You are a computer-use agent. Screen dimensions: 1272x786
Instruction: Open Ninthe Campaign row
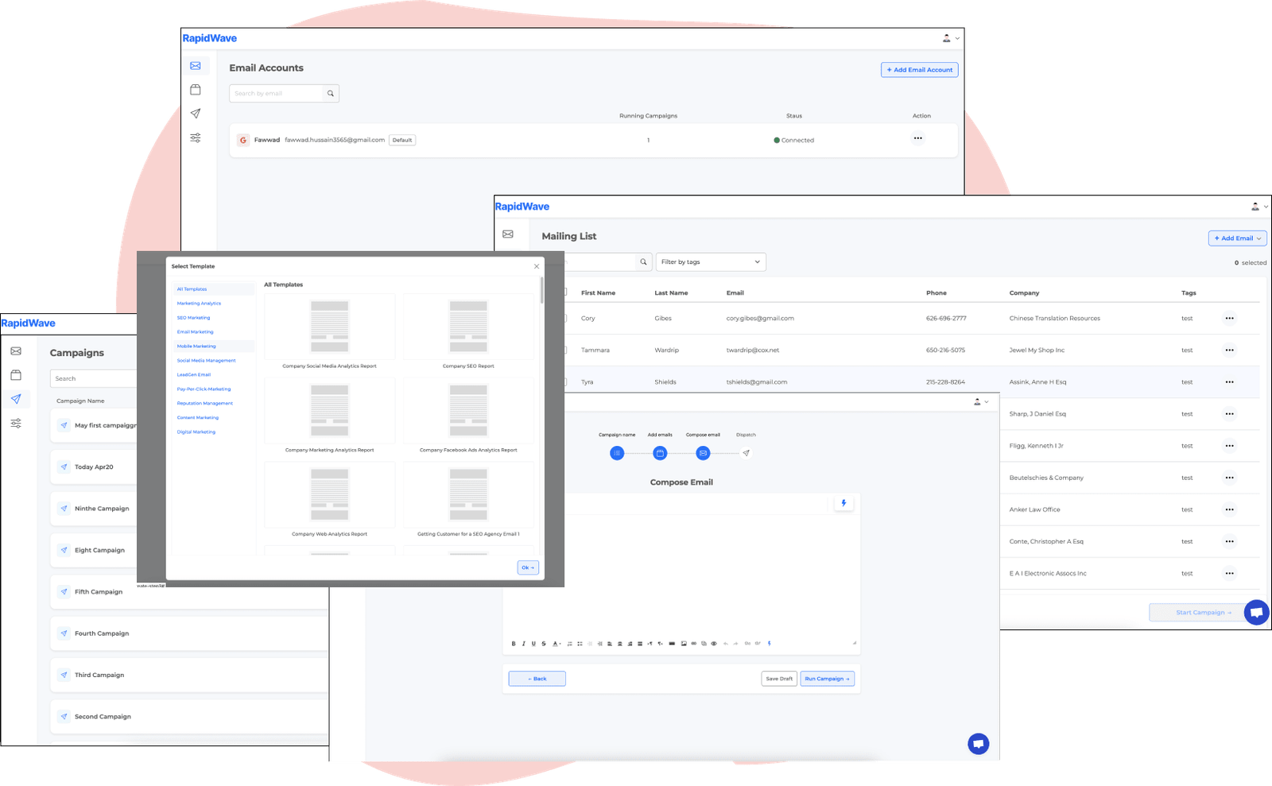coord(94,509)
